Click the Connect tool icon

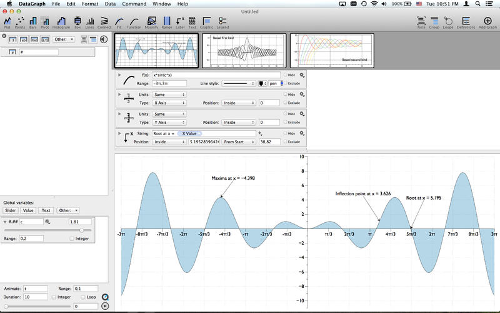point(104,23)
